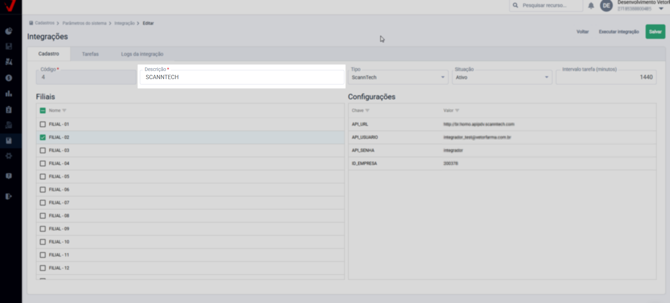Expand the Situação dropdown showing Ativo
The image size is (670, 303).
pyautogui.click(x=502, y=77)
